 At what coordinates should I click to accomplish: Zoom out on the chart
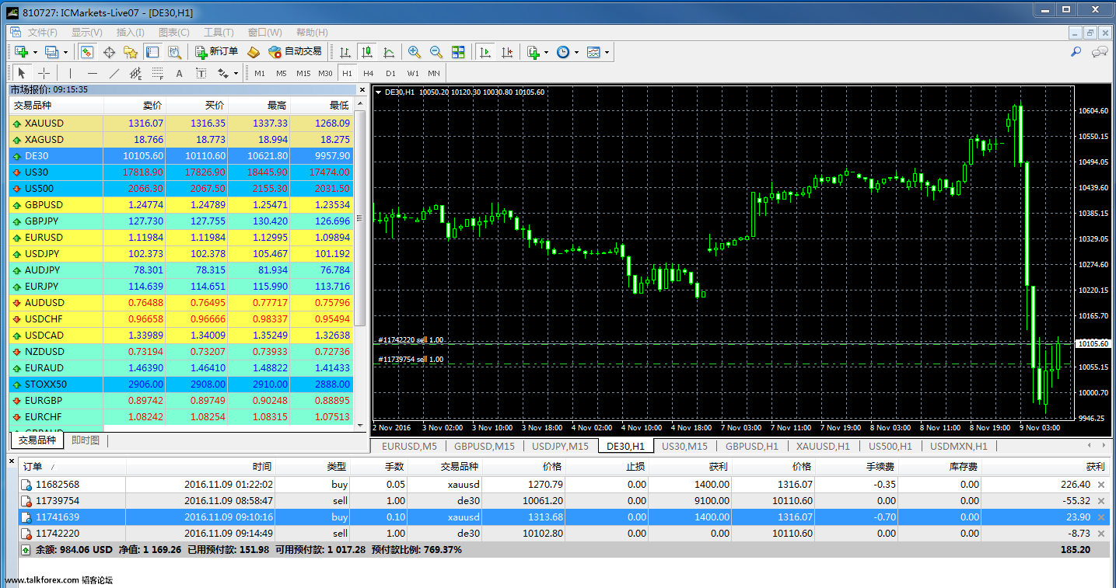coord(436,52)
